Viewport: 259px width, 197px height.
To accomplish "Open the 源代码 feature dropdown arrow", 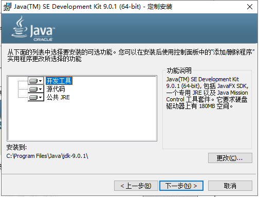I will (x=41, y=89).
